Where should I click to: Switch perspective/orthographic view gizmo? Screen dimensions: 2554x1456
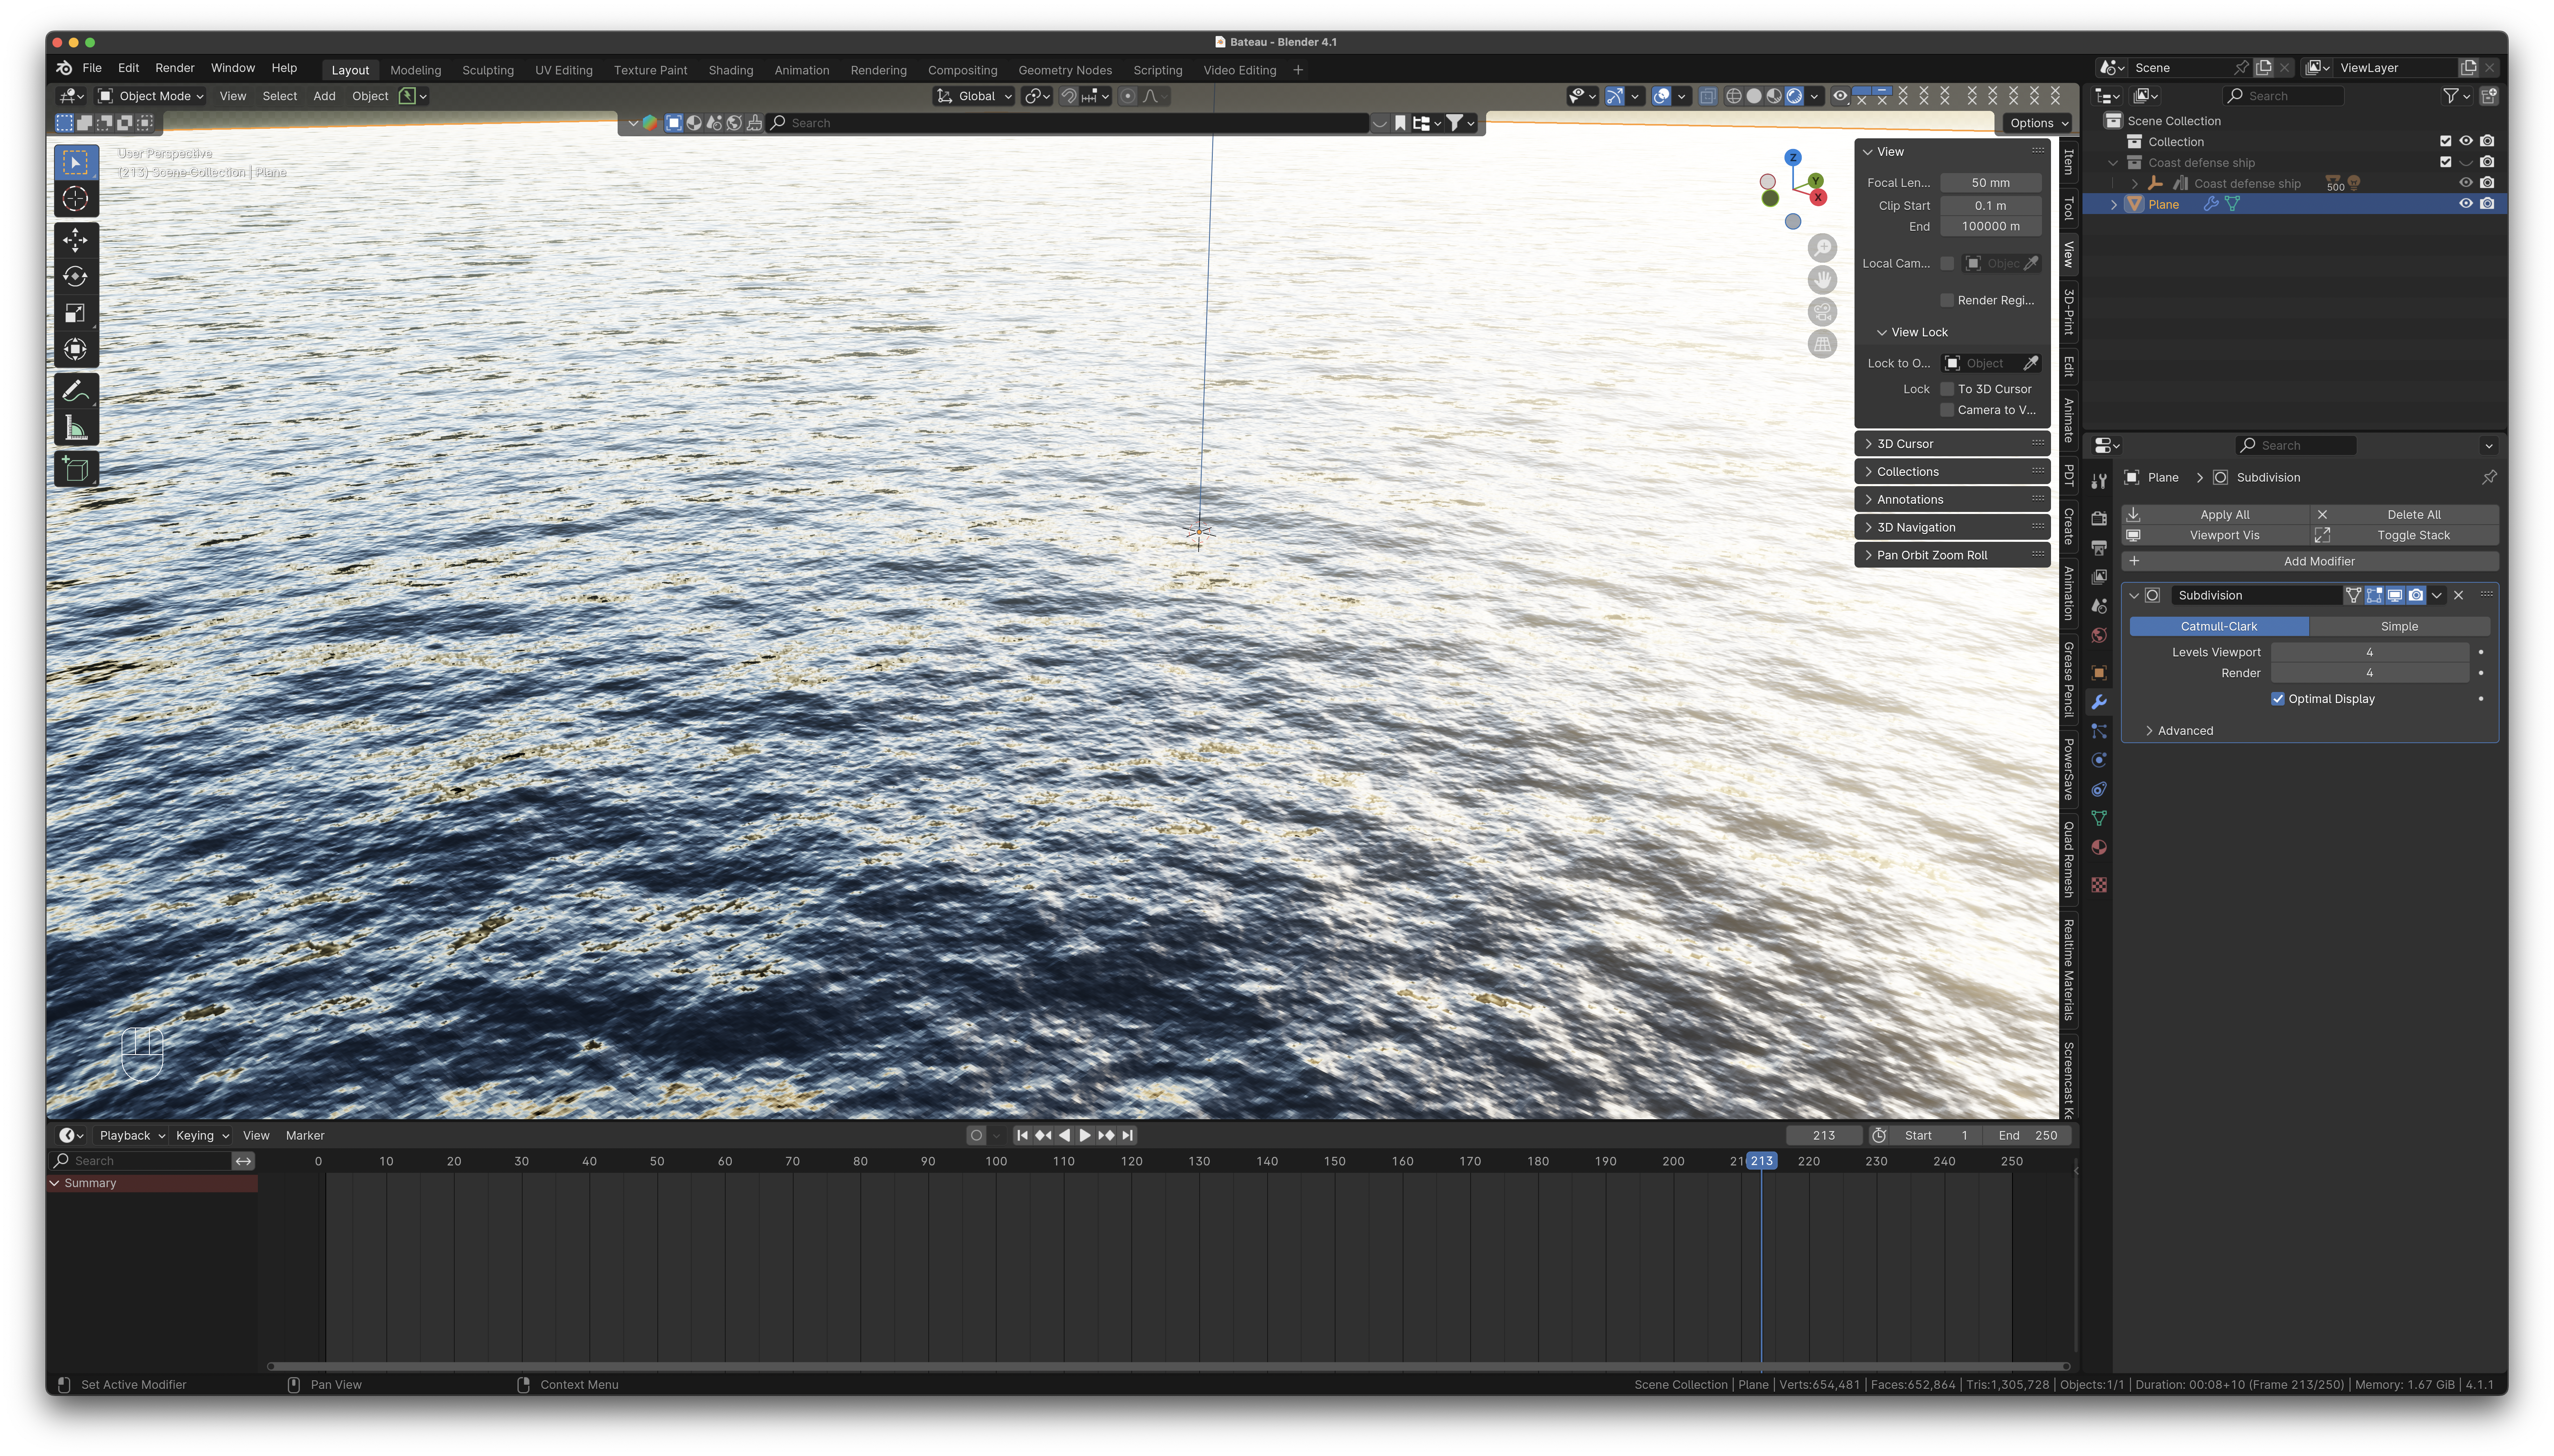(1822, 344)
